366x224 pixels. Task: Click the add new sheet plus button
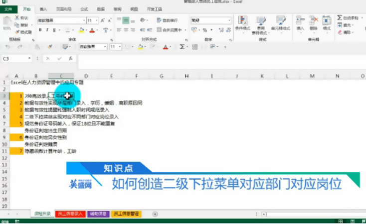point(155,214)
